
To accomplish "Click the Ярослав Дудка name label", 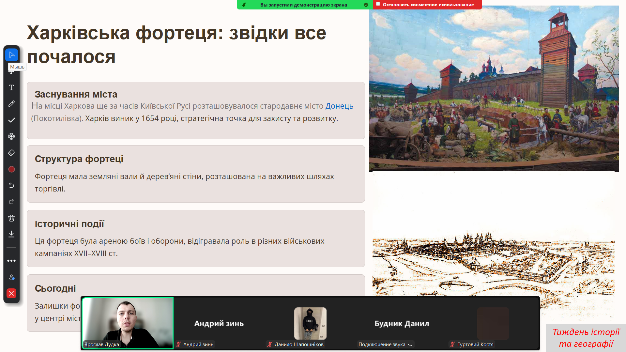I will pos(102,344).
